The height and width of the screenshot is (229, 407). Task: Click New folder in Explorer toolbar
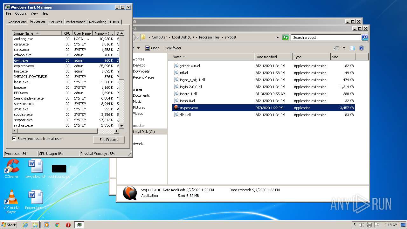[173, 48]
